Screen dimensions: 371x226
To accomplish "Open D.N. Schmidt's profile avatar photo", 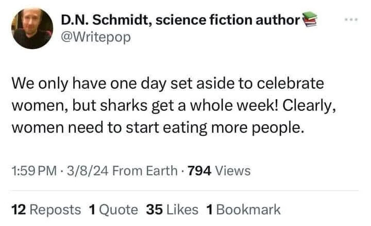I will [x=31, y=29].
